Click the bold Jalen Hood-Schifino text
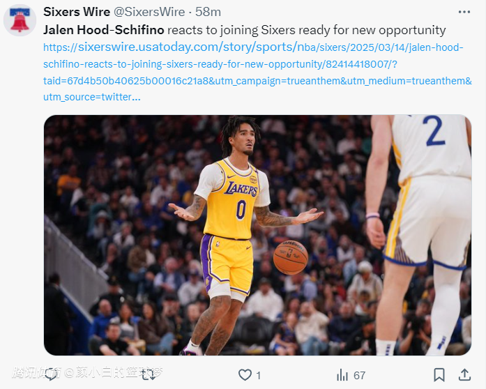Image resolution: width=486 pixels, height=389 pixels. tap(104, 30)
